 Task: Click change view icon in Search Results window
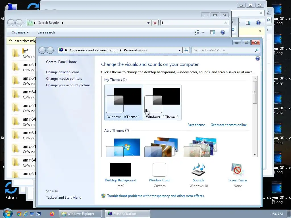click(x=197, y=32)
